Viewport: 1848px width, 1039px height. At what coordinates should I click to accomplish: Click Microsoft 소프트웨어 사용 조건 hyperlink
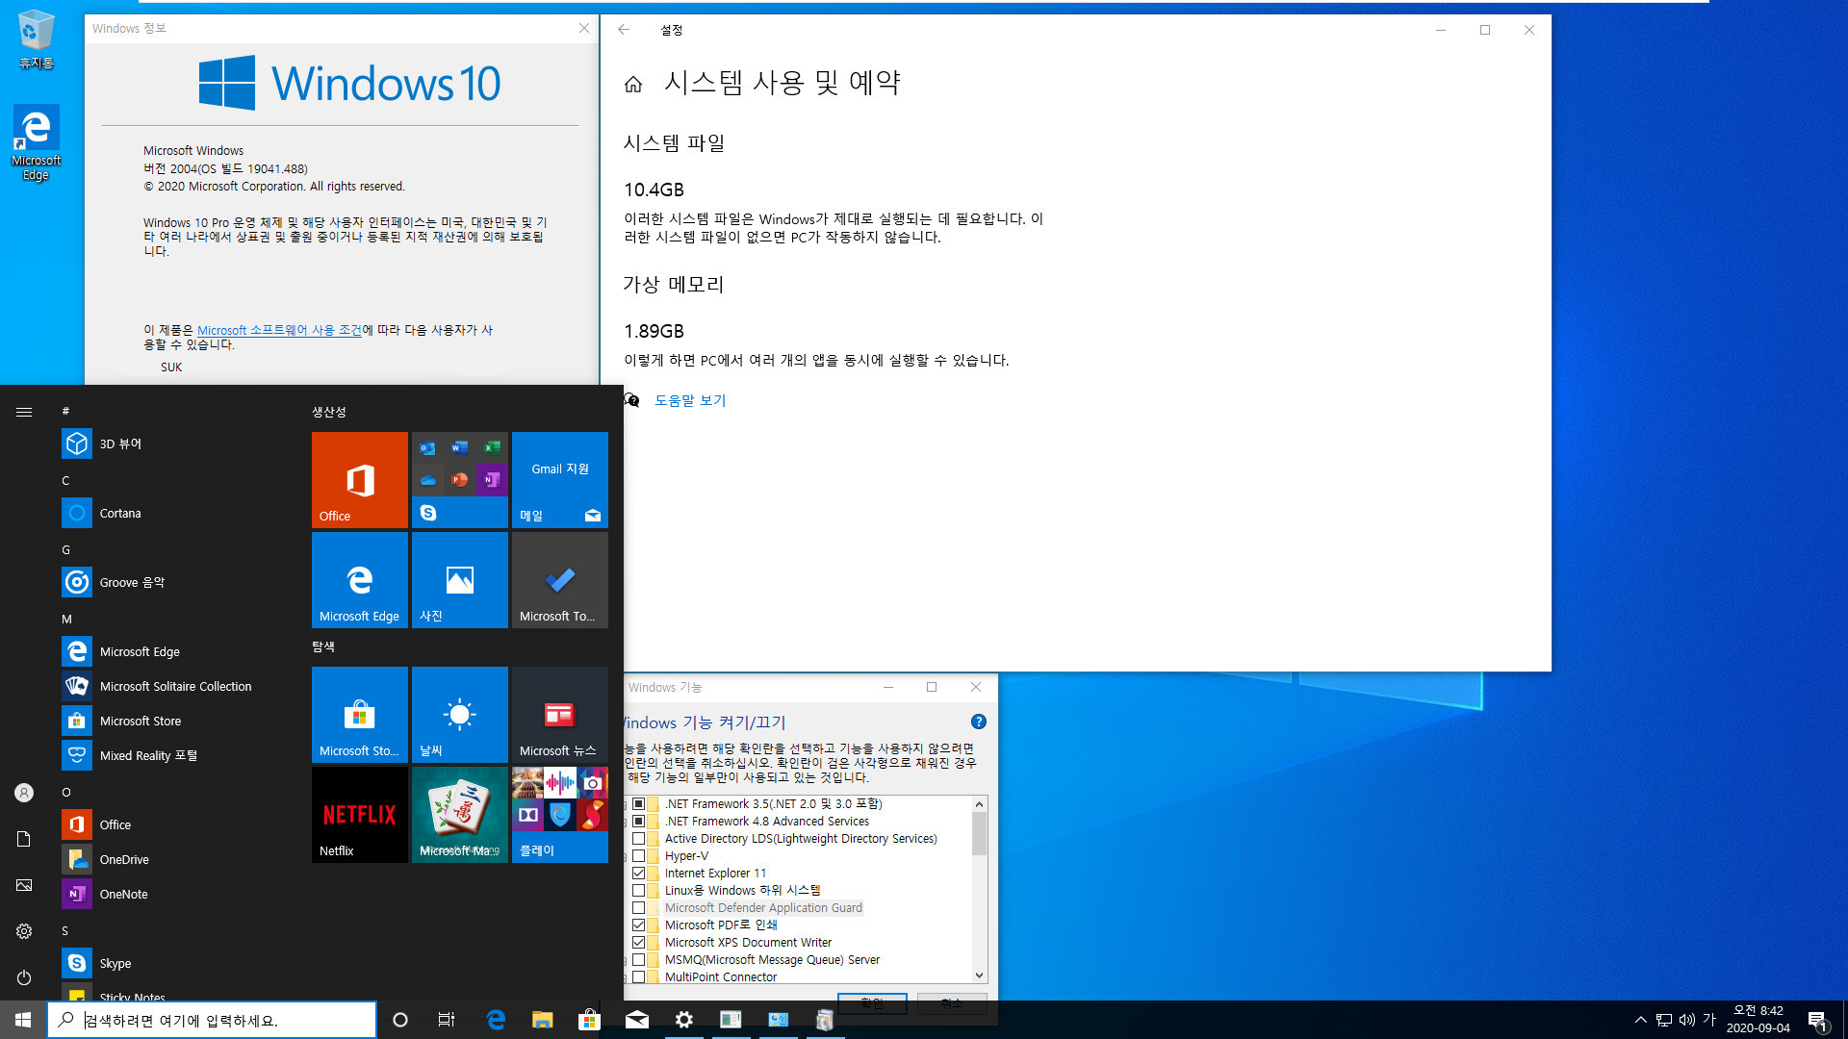click(x=278, y=330)
